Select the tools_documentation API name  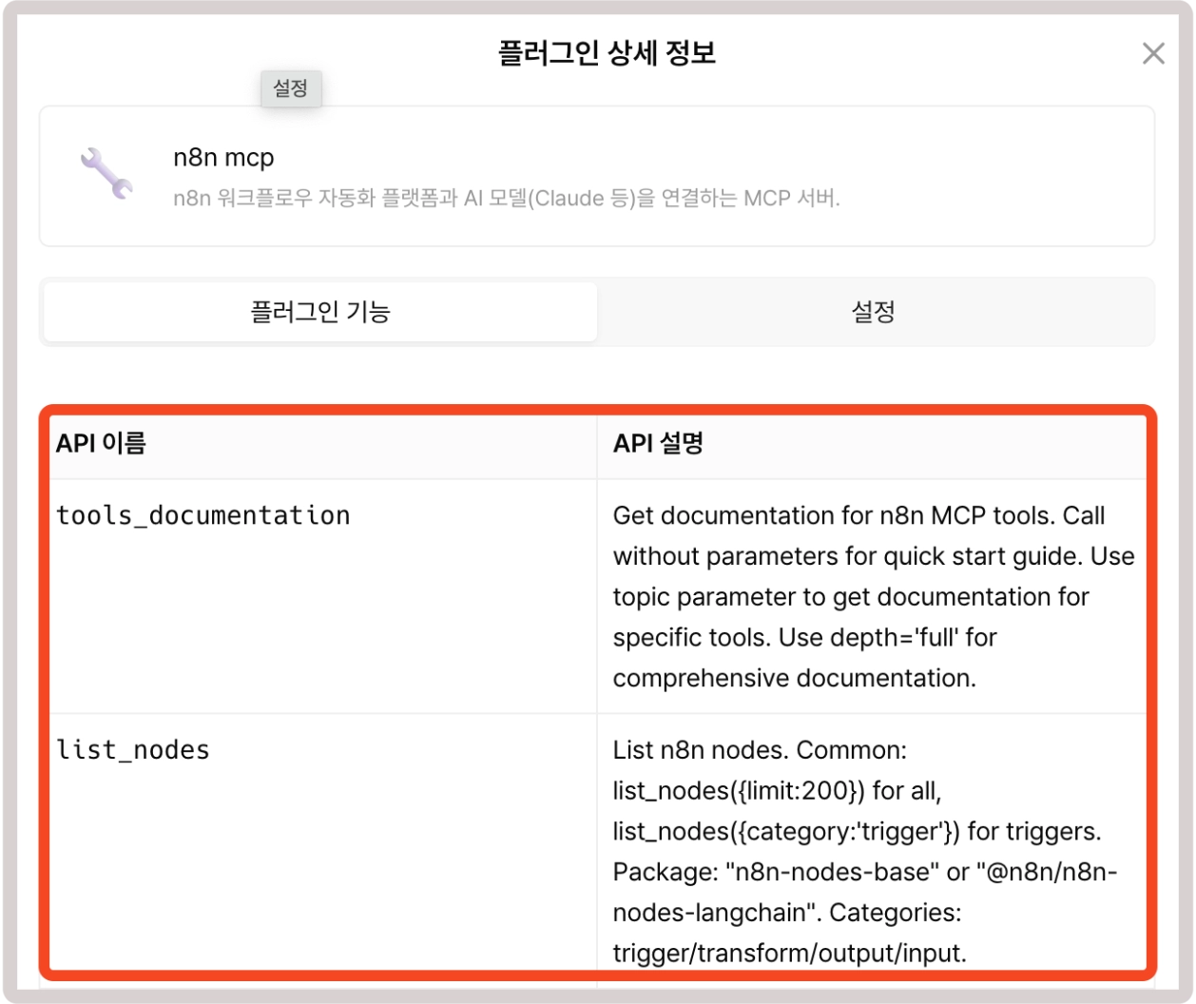click(203, 515)
